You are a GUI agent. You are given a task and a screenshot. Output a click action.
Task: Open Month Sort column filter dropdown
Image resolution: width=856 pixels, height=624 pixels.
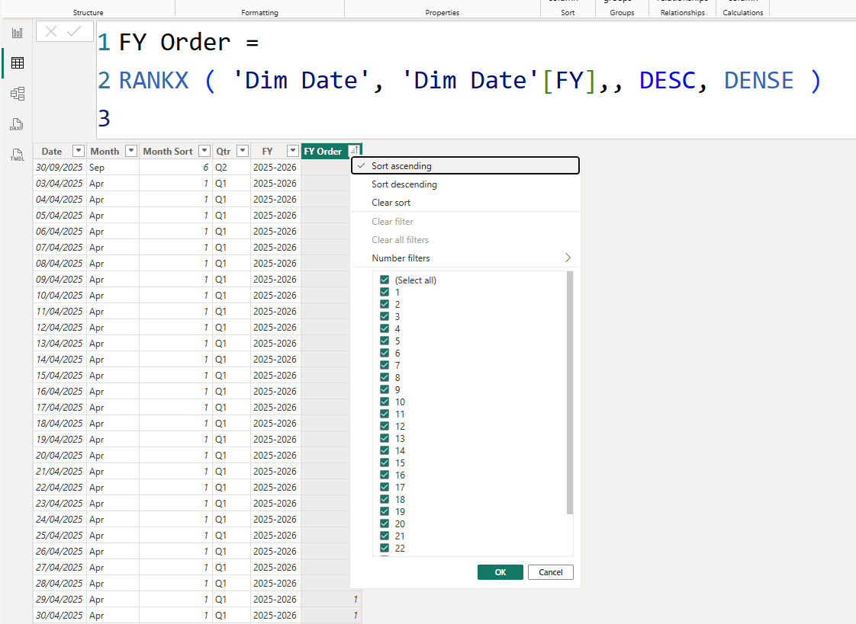tap(204, 151)
